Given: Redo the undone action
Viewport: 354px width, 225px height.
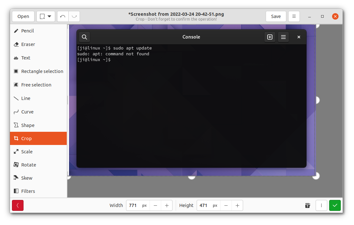Looking at the screenshot, I should pyautogui.click(x=74, y=16).
